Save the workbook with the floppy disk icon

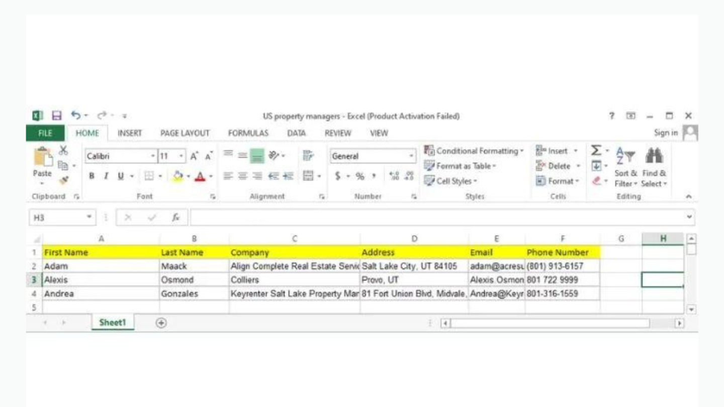(x=57, y=116)
